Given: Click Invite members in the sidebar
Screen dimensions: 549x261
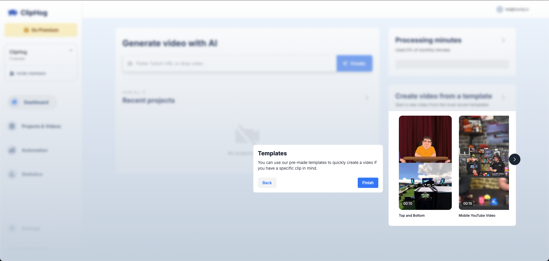Looking at the screenshot, I should pos(28,73).
